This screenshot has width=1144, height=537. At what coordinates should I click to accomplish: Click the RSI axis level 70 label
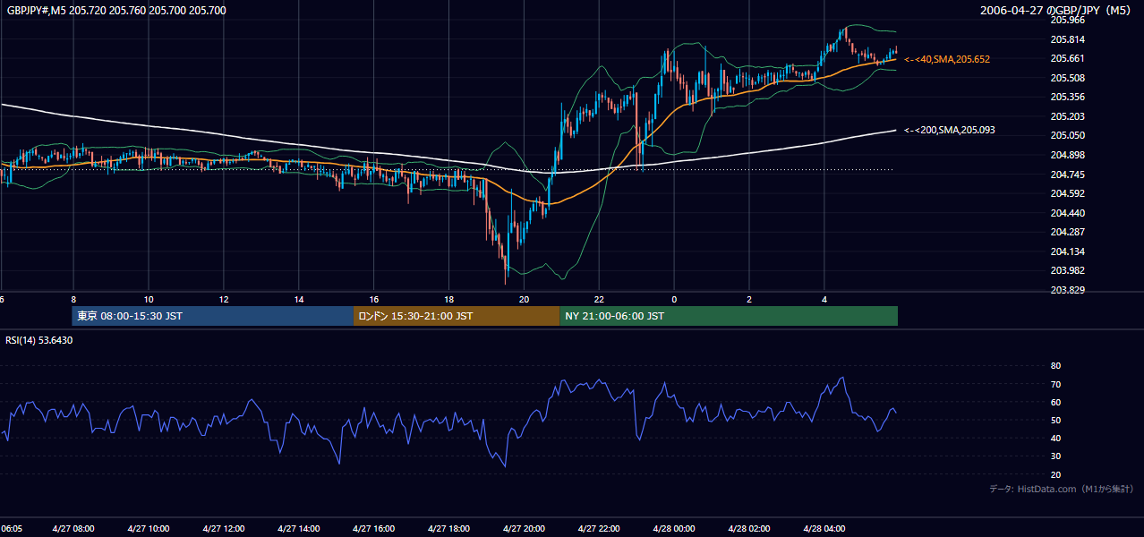pos(1056,384)
